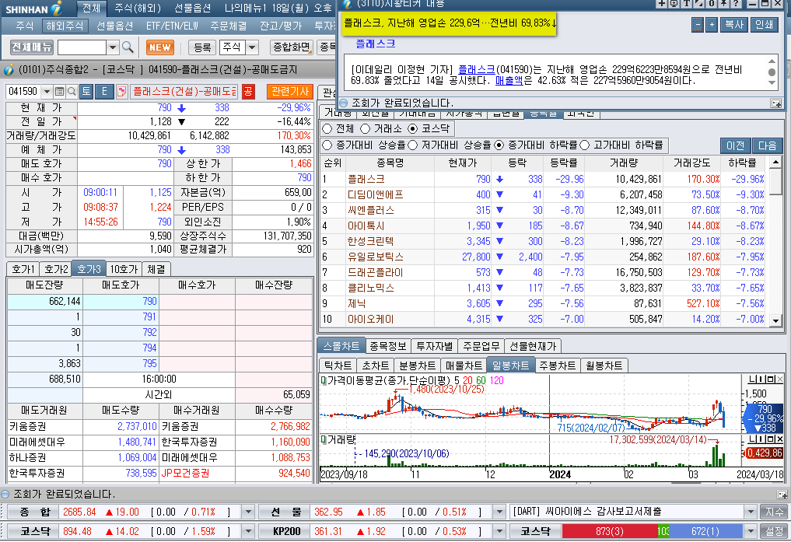The width and height of the screenshot is (791, 542).
Task: Toggle the 거래량 indicator checkbox on chart
Action: [324, 439]
